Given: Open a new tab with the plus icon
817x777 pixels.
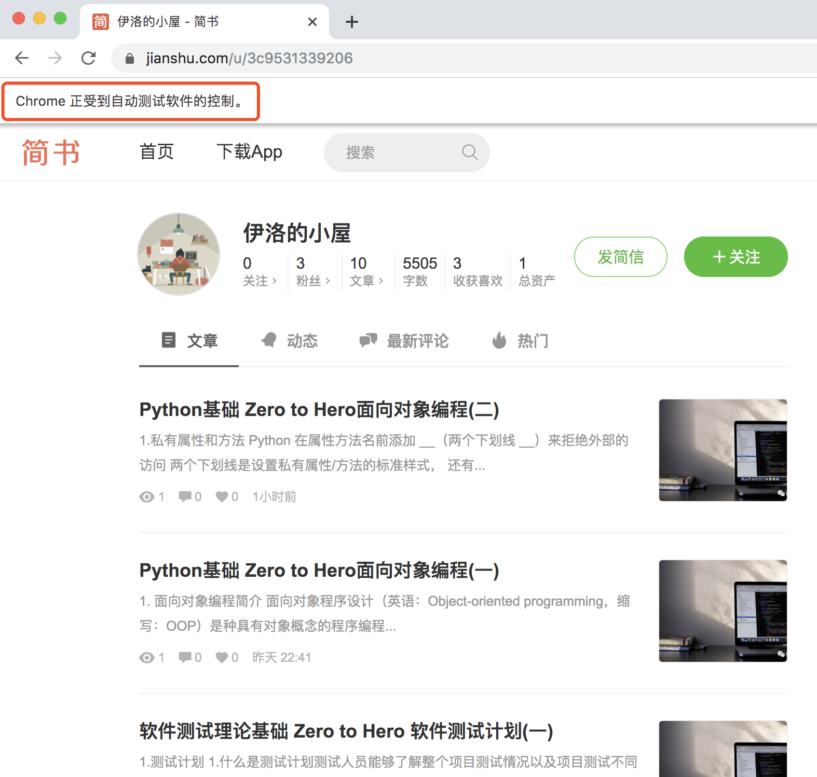Looking at the screenshot, I should [x=352, y=22].
